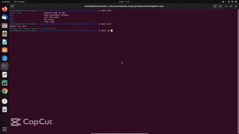Maximize the terminal window
Screen dimensions: 239x134
click(x=231, y=6)
